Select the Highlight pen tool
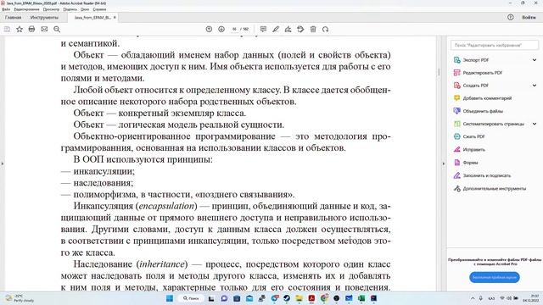543x305 pixels. (x=276, y=30)
